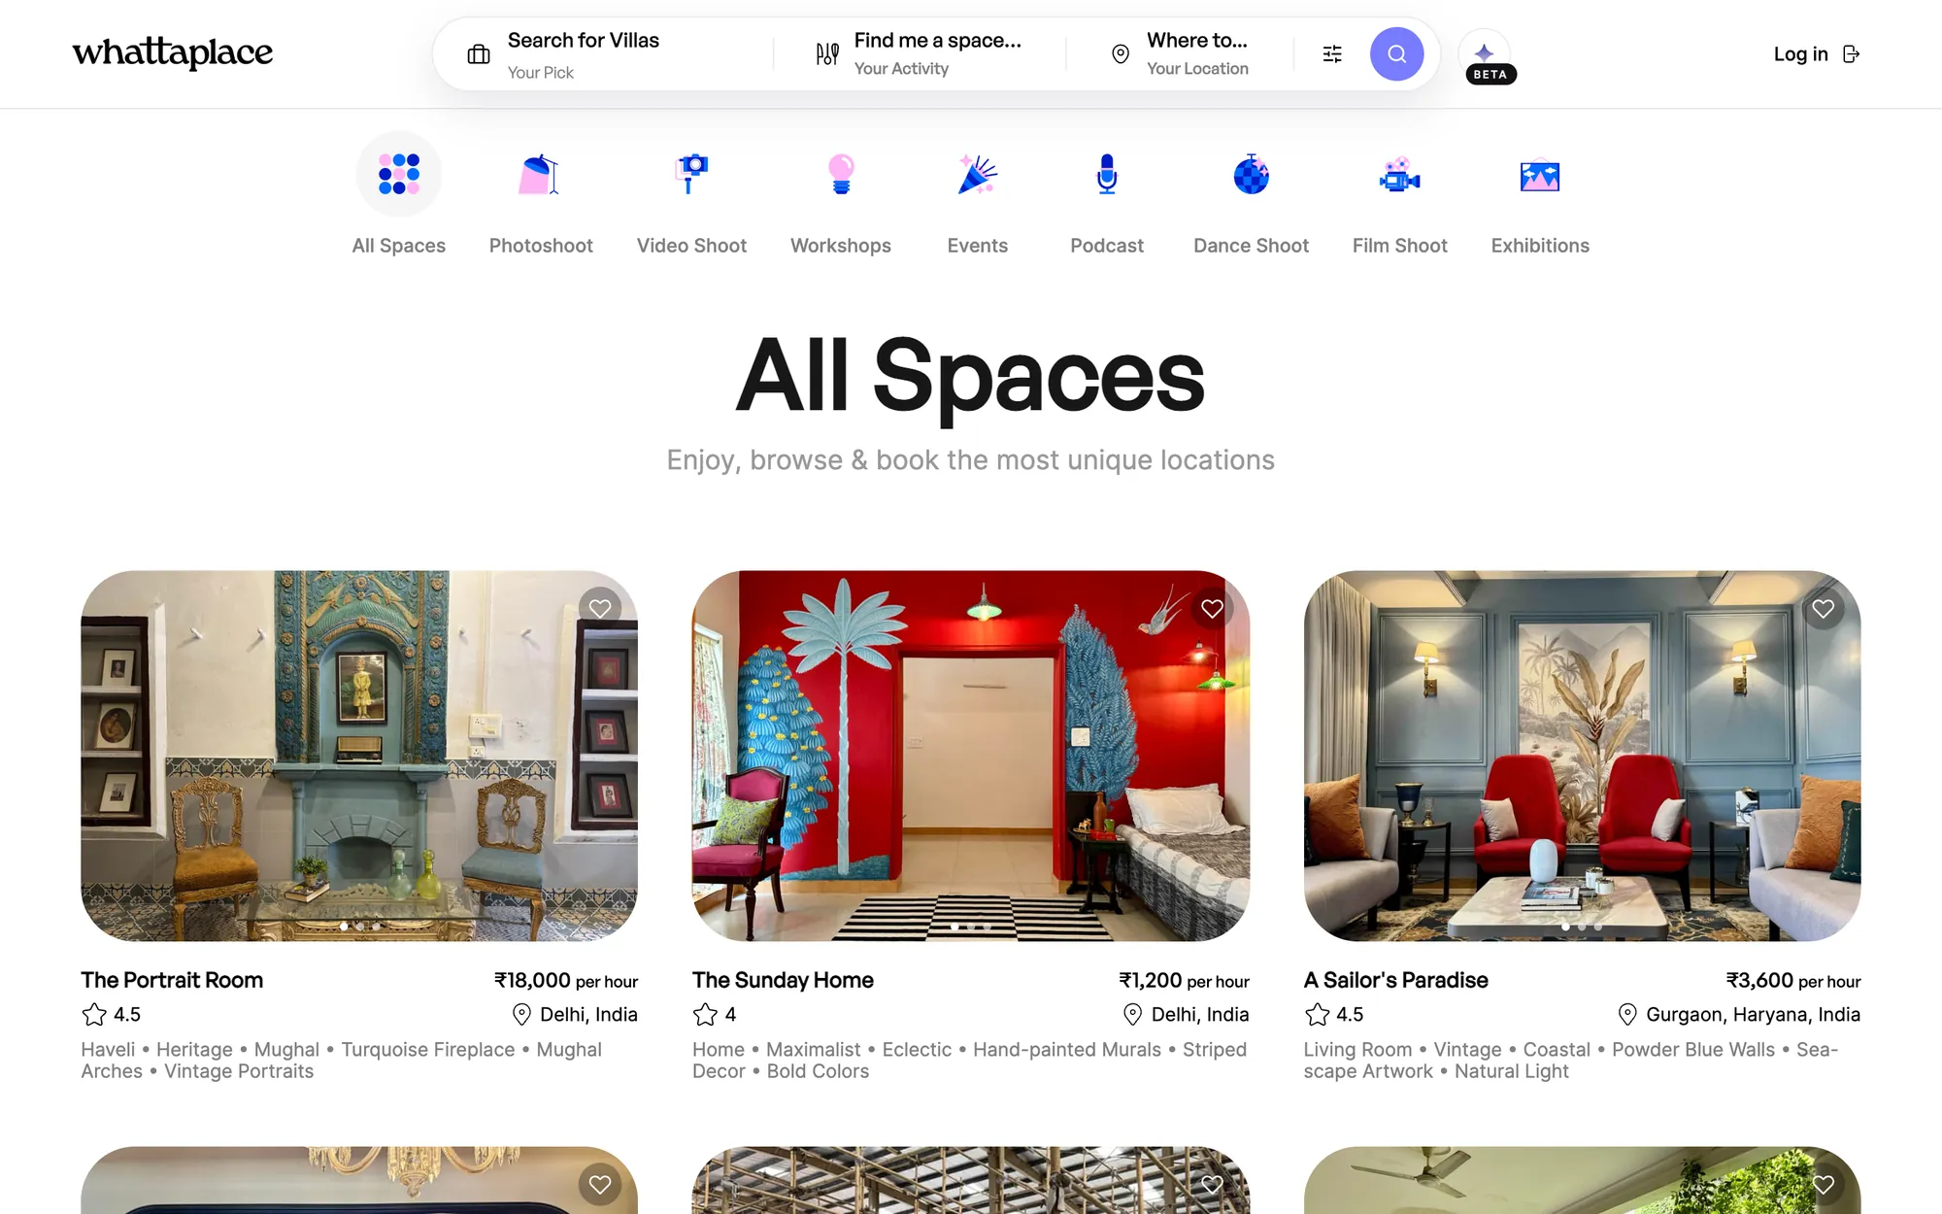This screenshot has width=1942, height=1214.
Task: Select the Video Shoot camera icon
Action: (691, 175)
